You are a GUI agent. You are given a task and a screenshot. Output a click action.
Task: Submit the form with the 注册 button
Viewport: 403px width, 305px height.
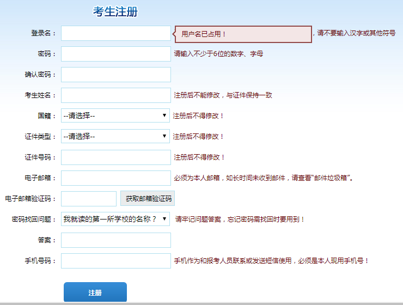click(x=95, y=292)
